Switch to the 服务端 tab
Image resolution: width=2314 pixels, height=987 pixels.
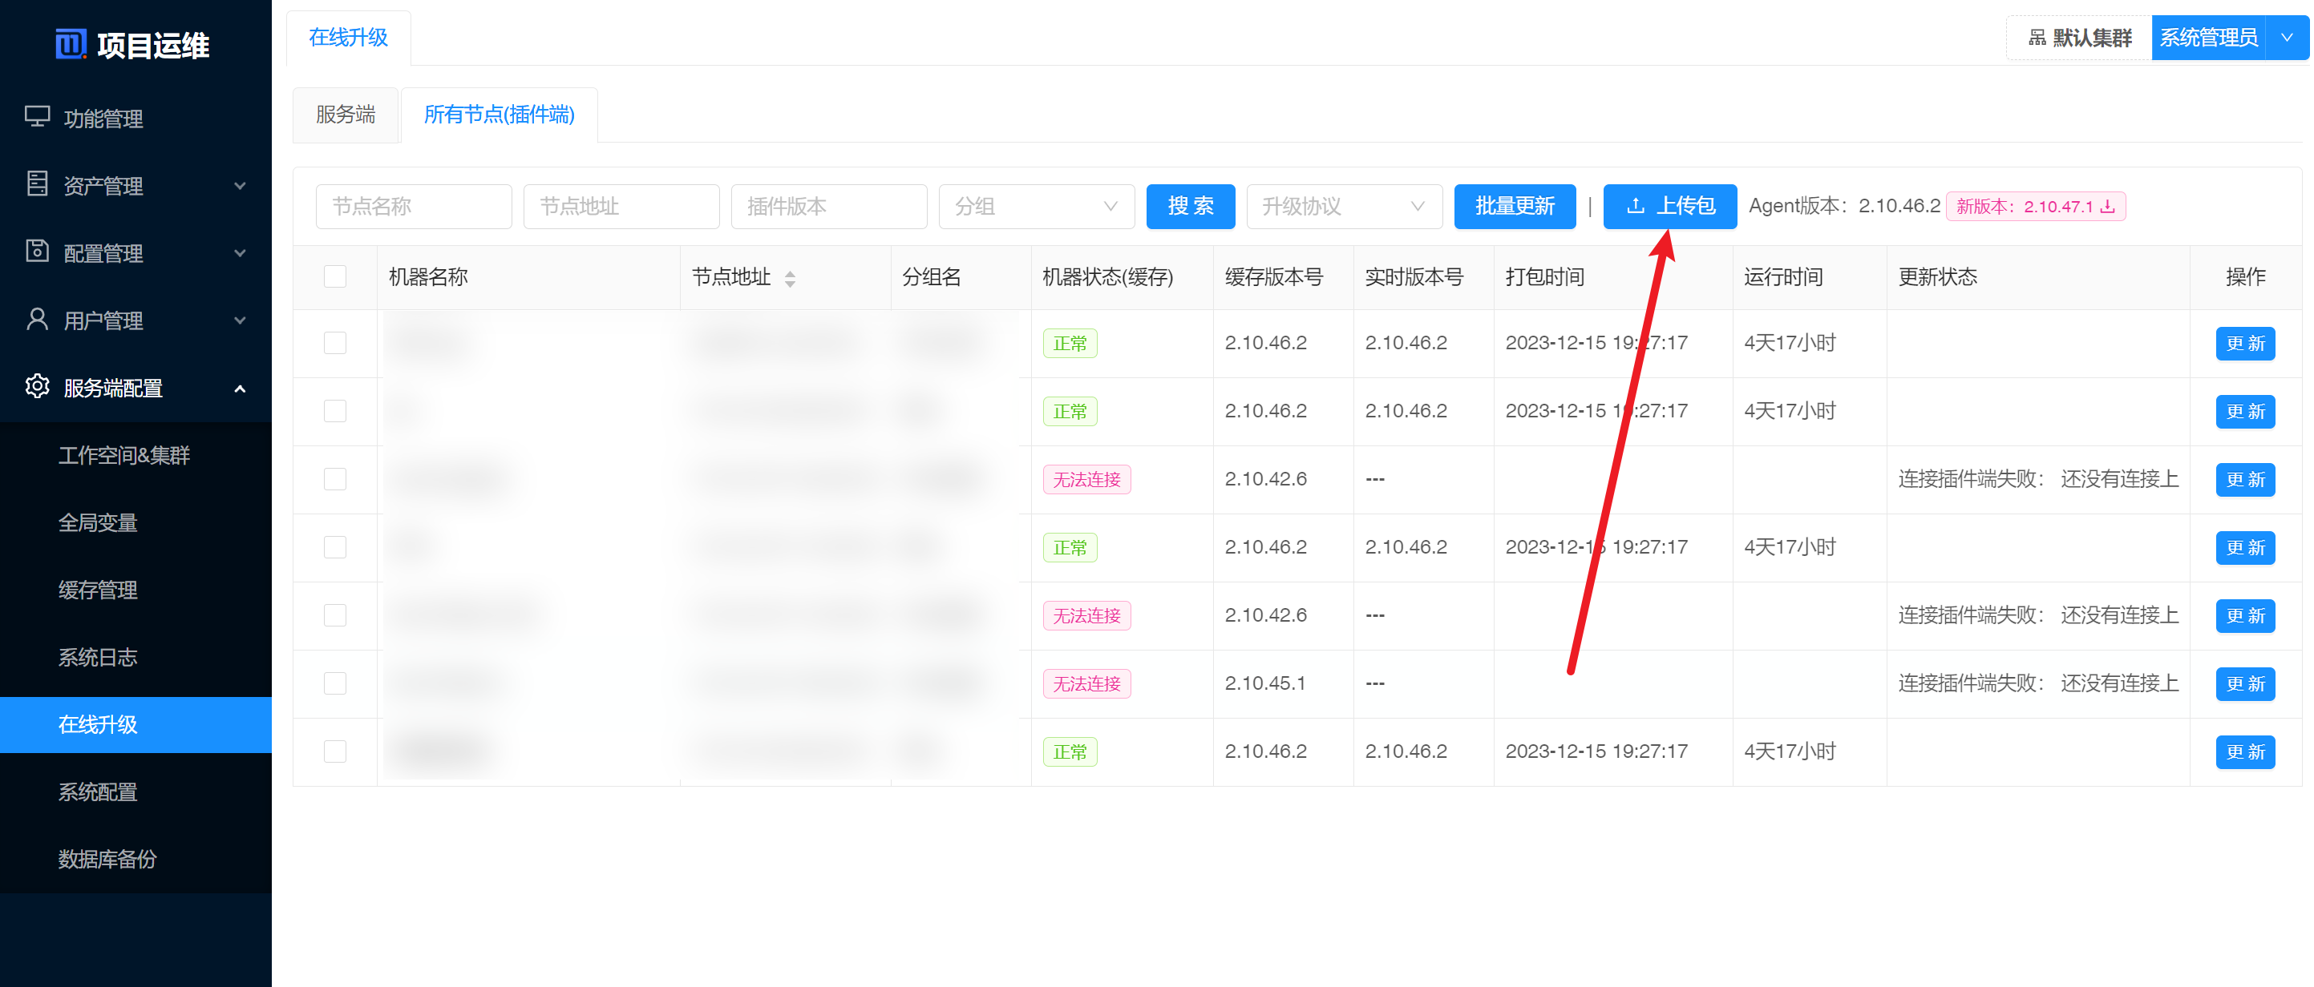point(346,115)
